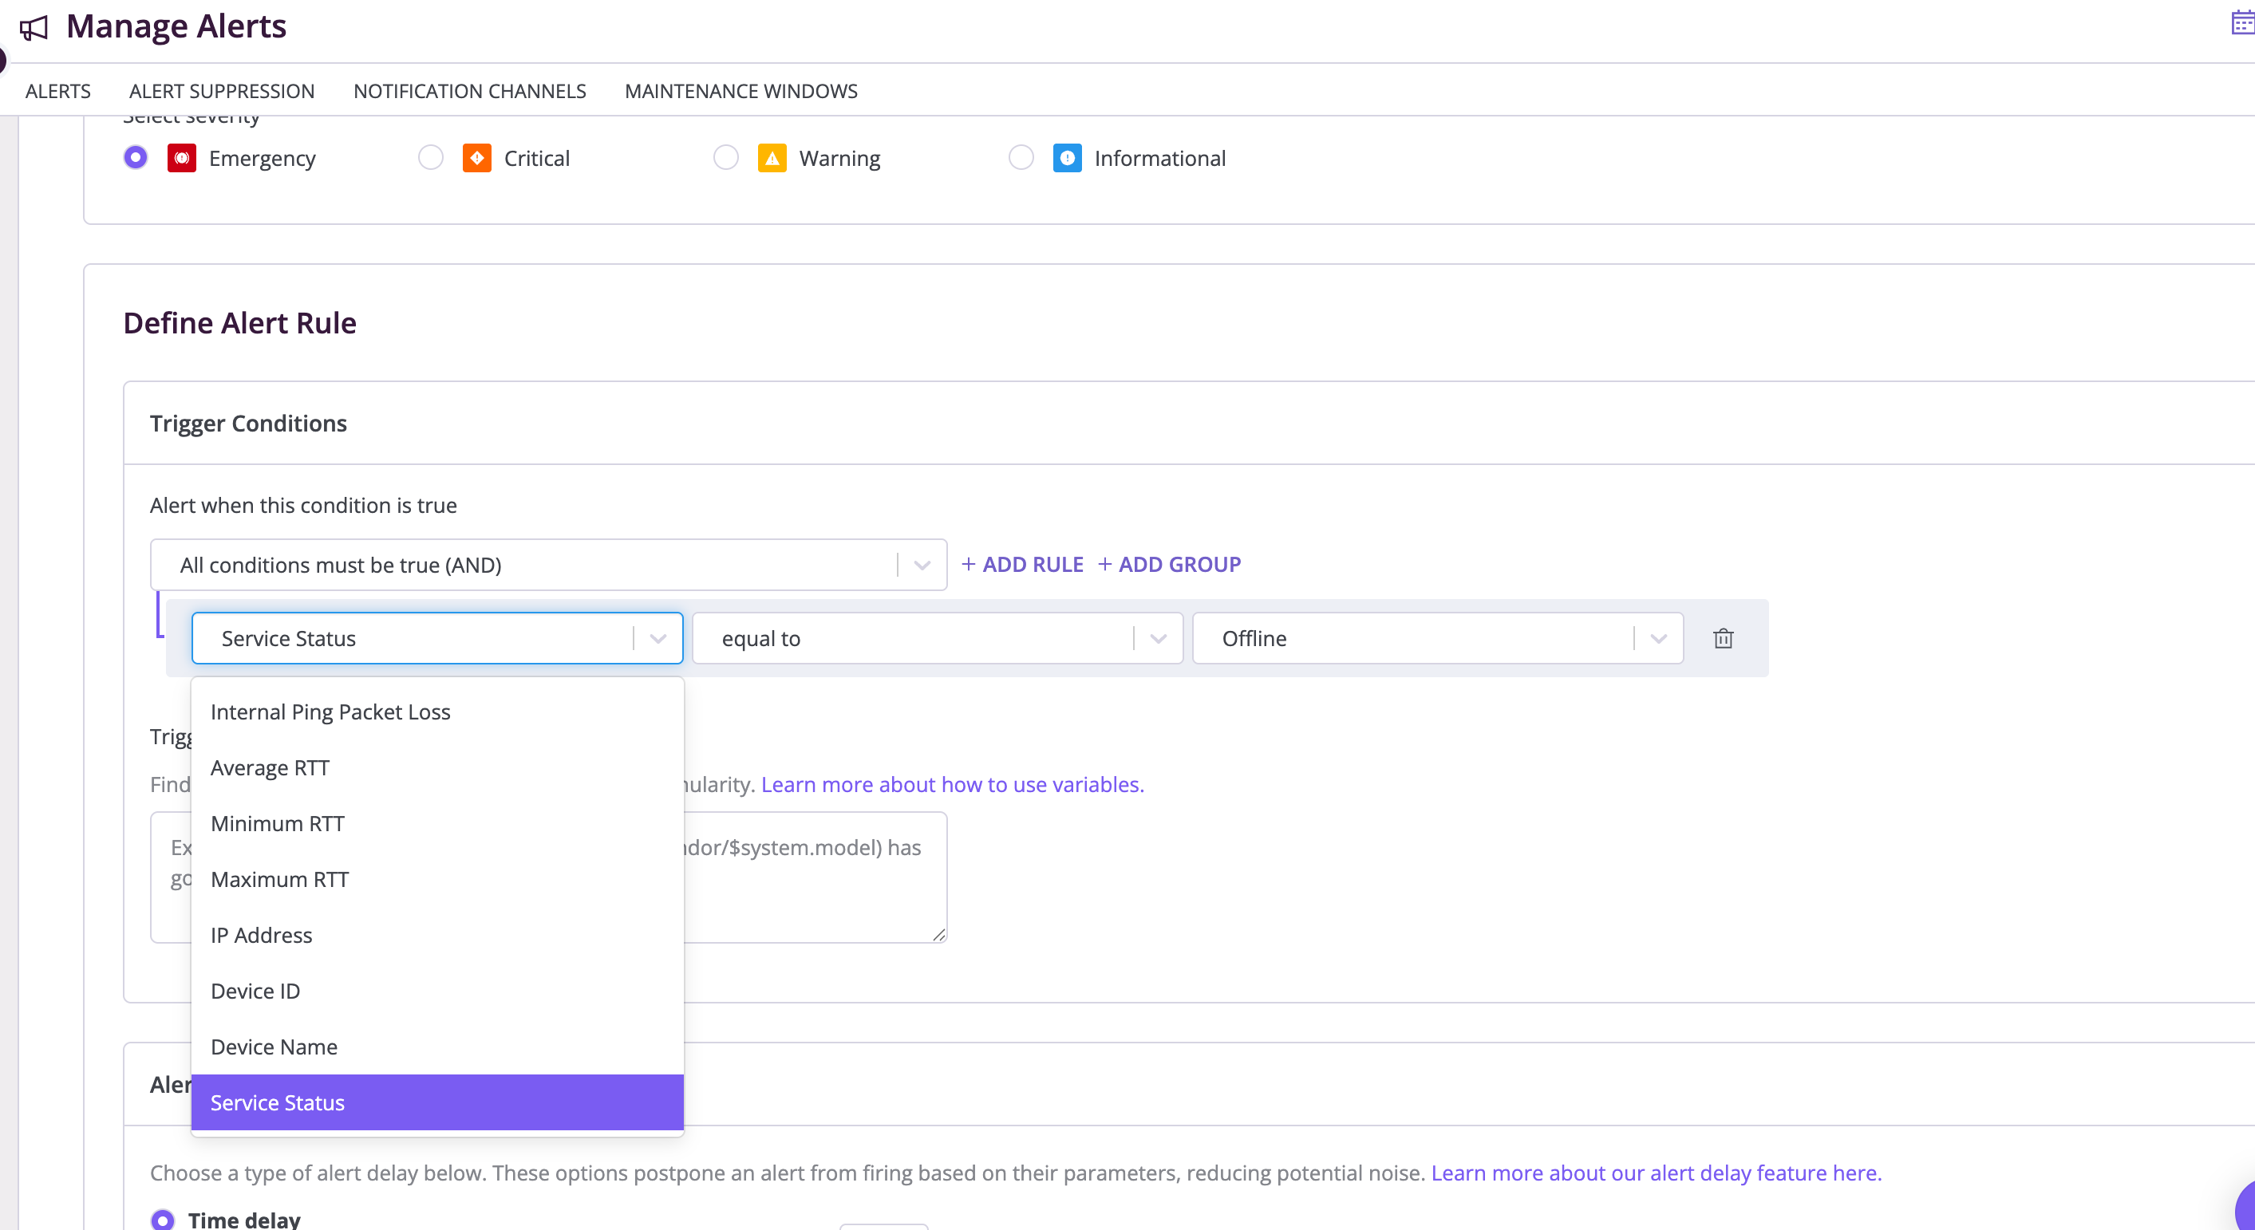The height and width of the screenshot is (1230, 2255).
Task: Click the megaphone Manage Alerts icon
Action: 34,28
